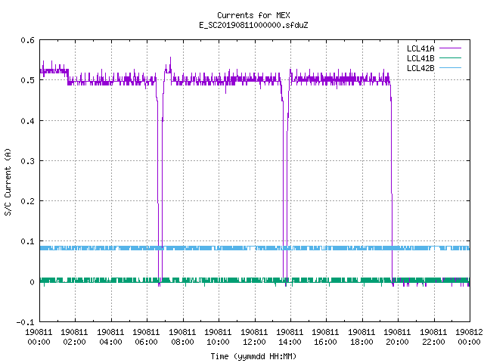Click the 0.2 y-axis tick value
The height and width of the screenshot is (363, 484).
point(27,201)
